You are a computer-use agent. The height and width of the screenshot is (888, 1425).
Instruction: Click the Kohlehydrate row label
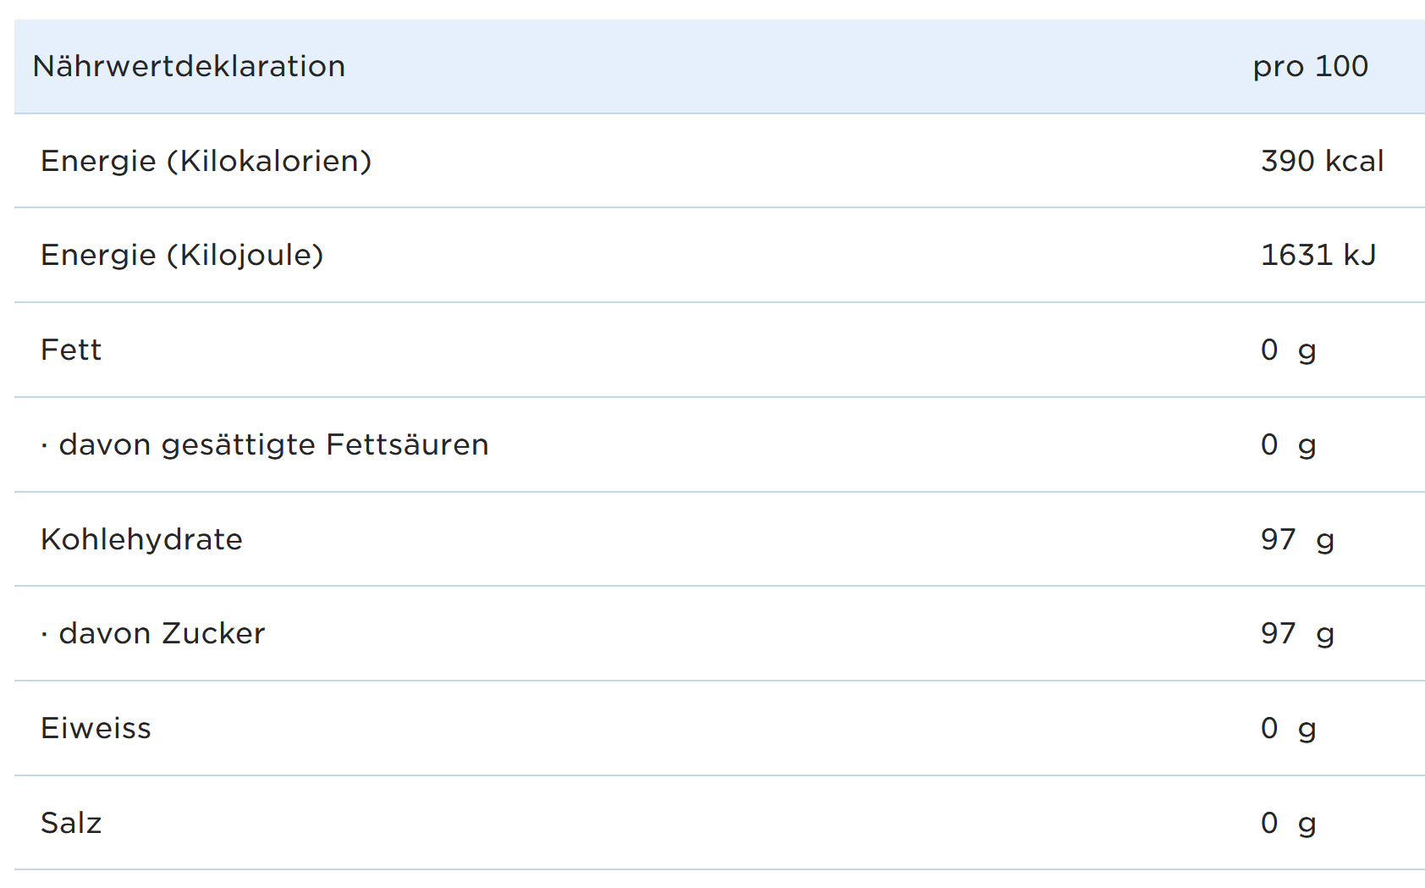141,539
